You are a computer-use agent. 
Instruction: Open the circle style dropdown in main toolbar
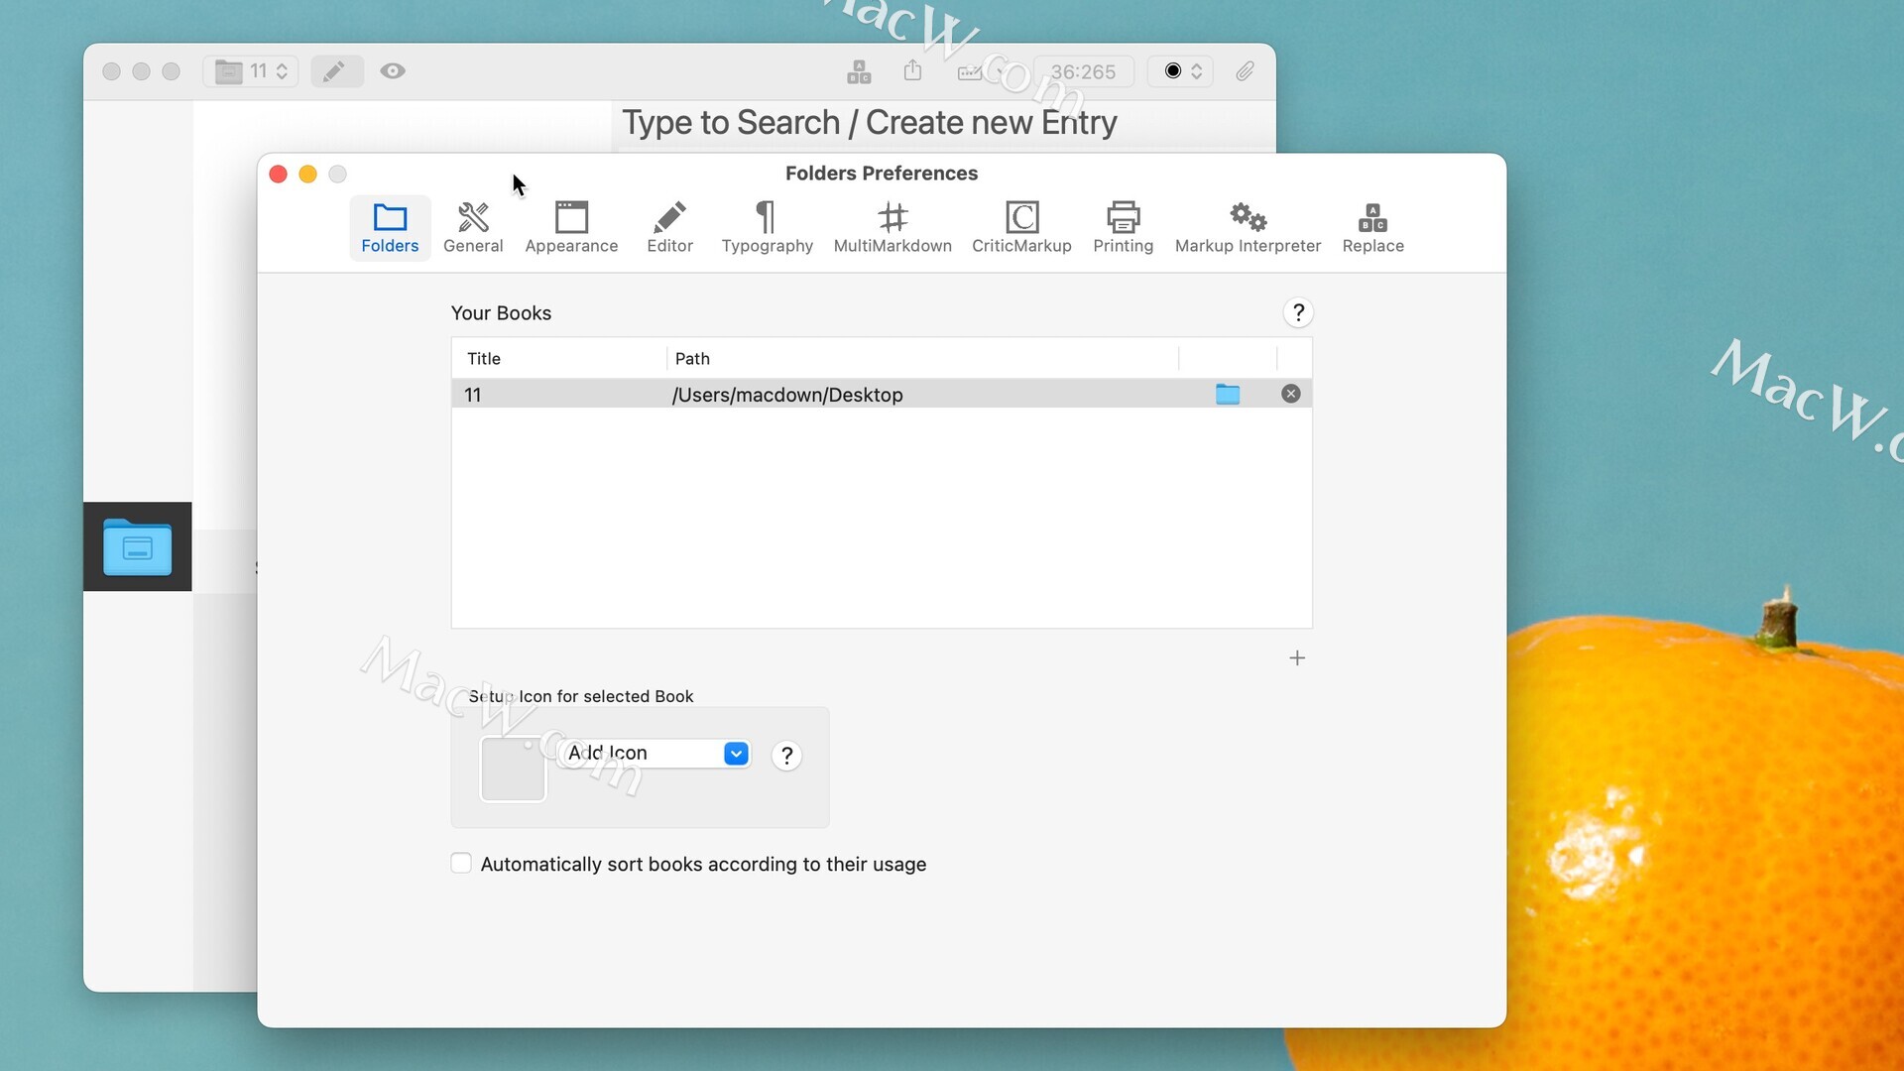pos(1181,71)
